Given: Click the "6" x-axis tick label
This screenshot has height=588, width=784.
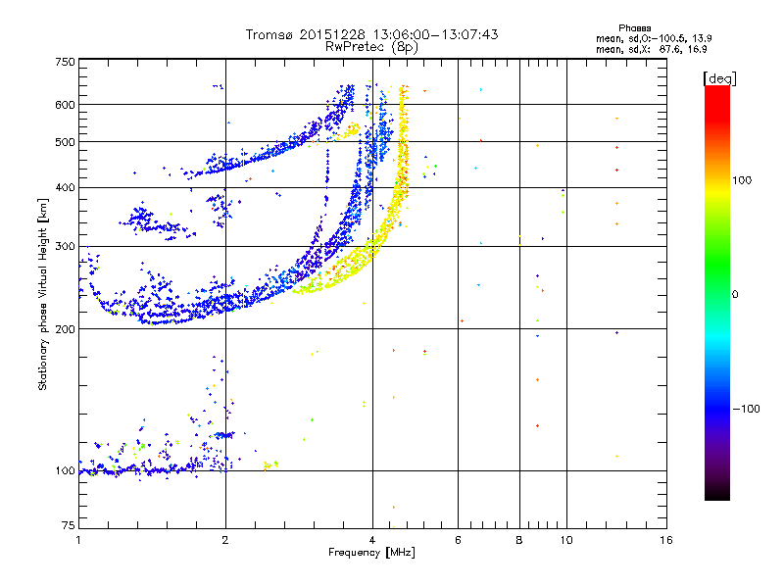Looking at the screenshot, I should (x=458, y=540).
